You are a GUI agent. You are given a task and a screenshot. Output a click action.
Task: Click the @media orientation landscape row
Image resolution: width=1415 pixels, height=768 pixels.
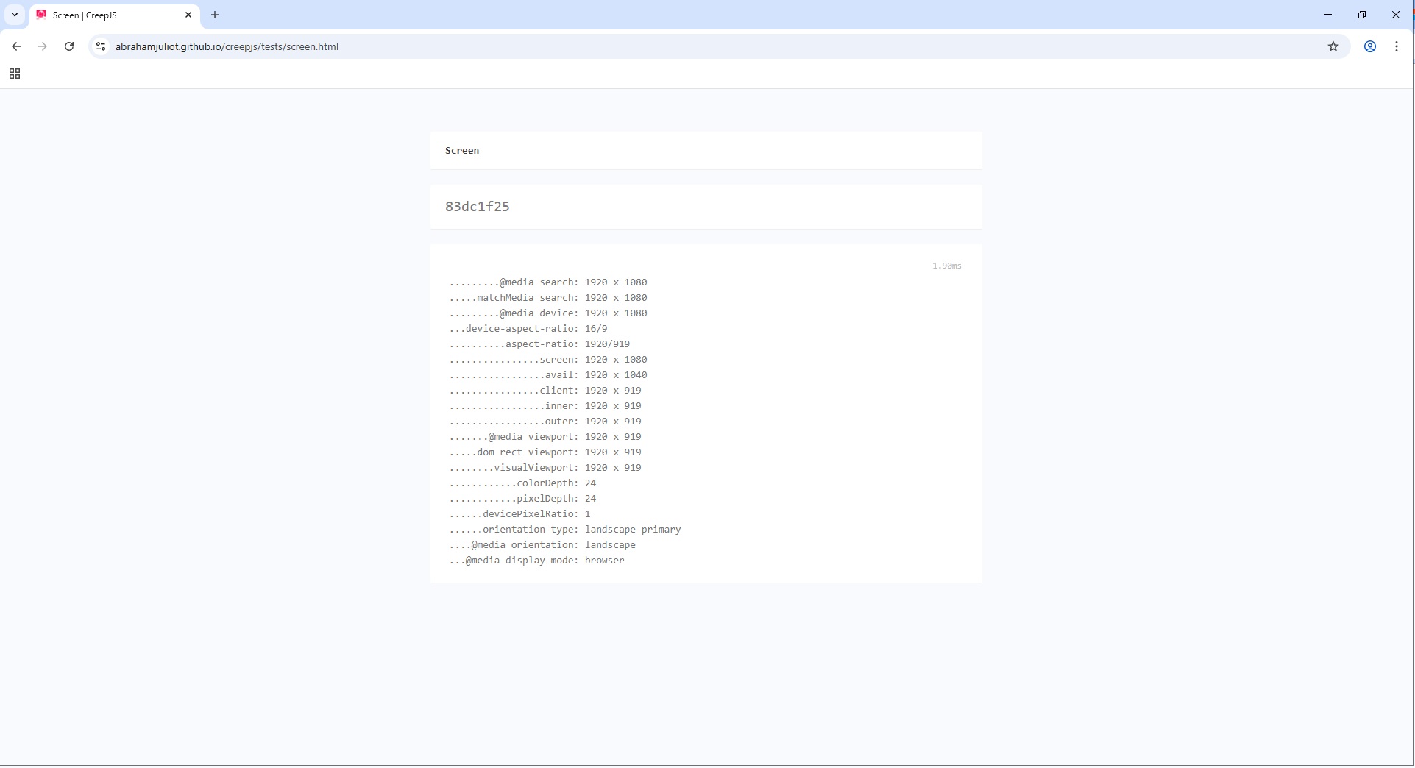tap(542, 545)
